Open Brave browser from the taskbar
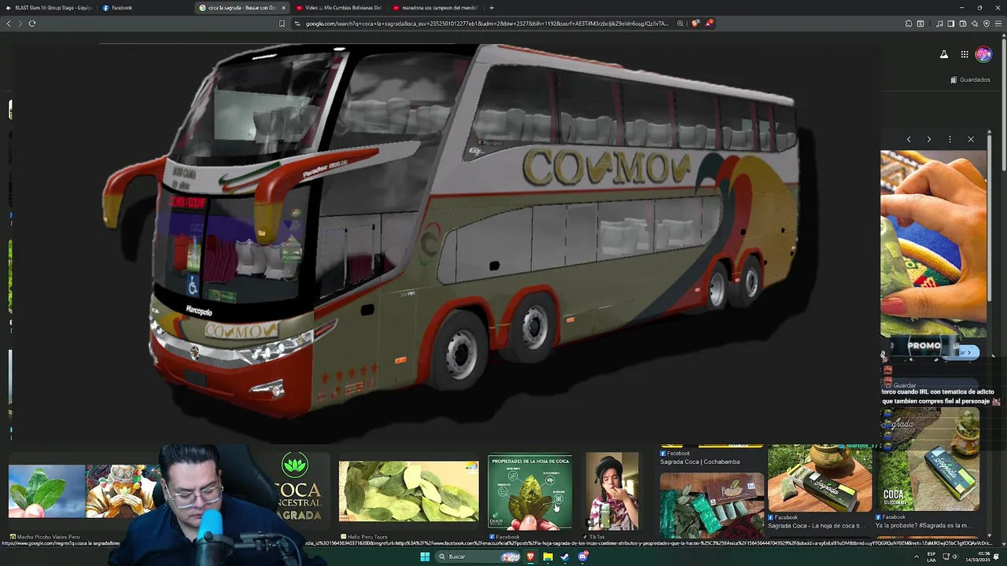The image size is (1007, 566). tap(530, 557)
